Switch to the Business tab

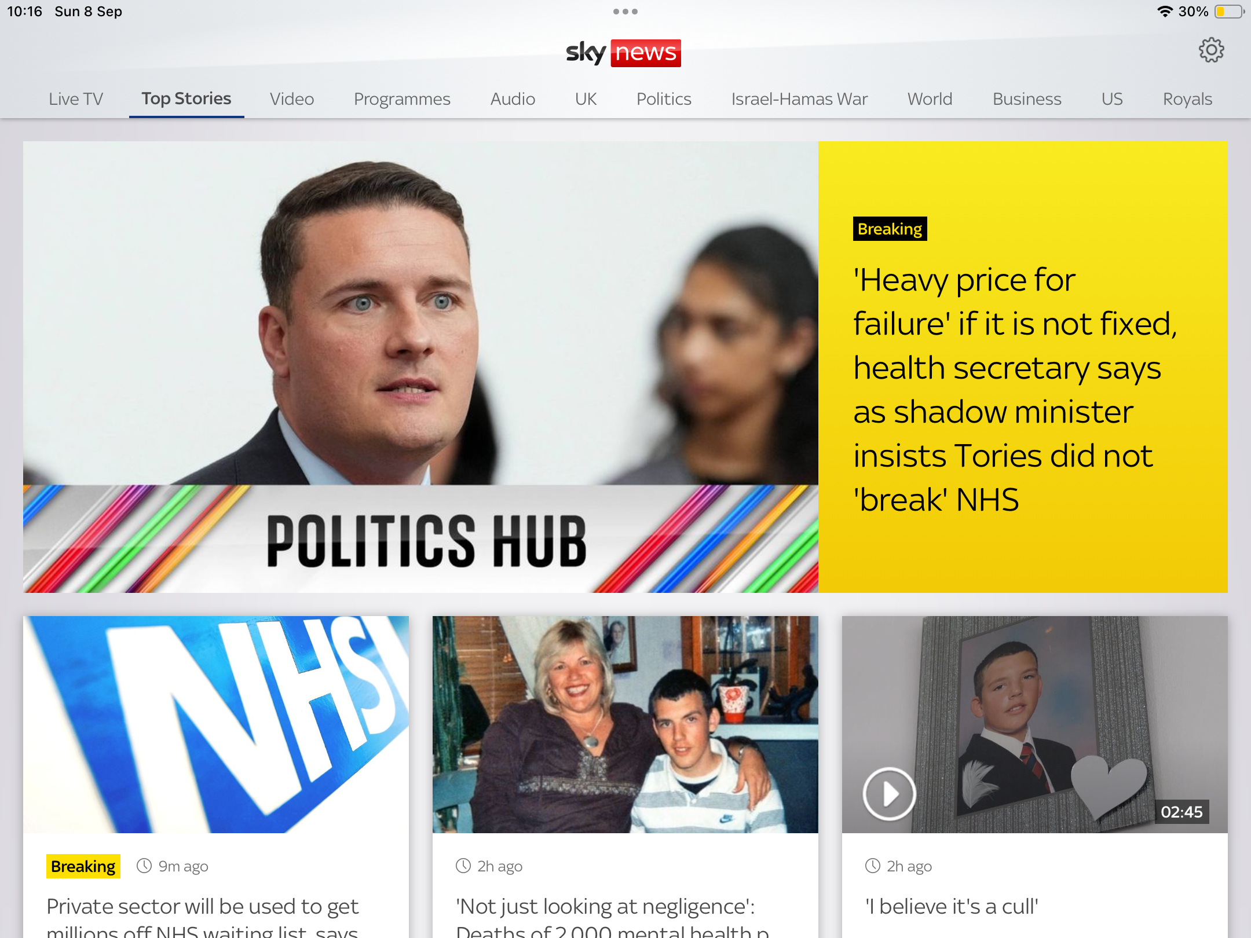tap(1027, 99)
